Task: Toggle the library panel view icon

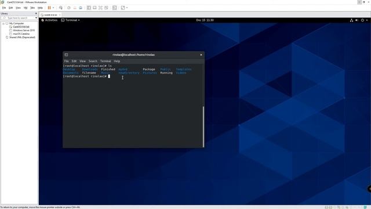Action: [89, 8]
